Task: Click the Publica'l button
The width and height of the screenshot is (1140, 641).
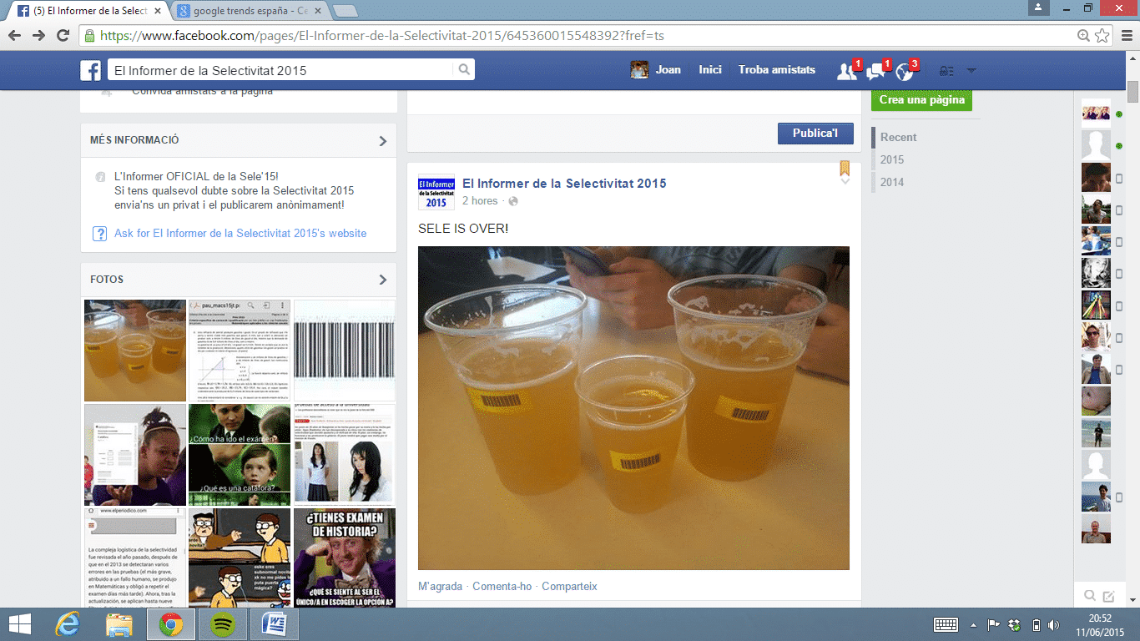Action: click(x=815, y=133)
